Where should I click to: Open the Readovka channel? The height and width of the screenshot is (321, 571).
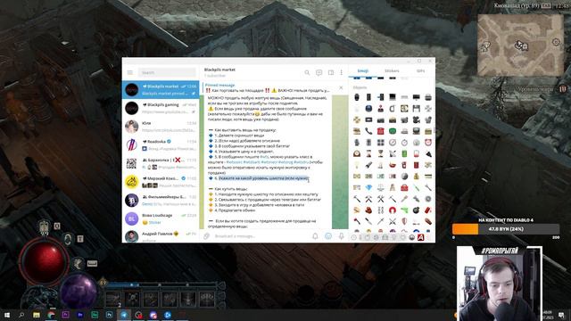(x=161, y=144)
